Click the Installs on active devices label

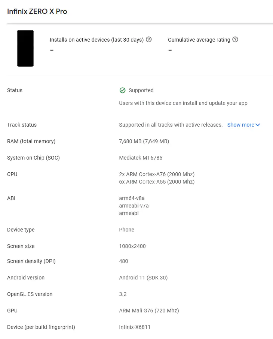[x=97, y=40]
